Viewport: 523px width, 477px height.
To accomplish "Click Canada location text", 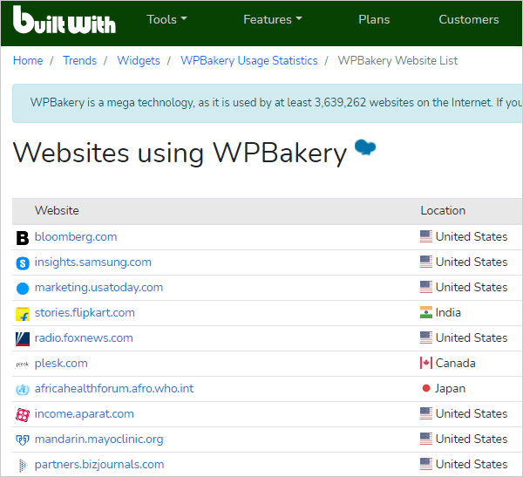I will coord(455,363).
